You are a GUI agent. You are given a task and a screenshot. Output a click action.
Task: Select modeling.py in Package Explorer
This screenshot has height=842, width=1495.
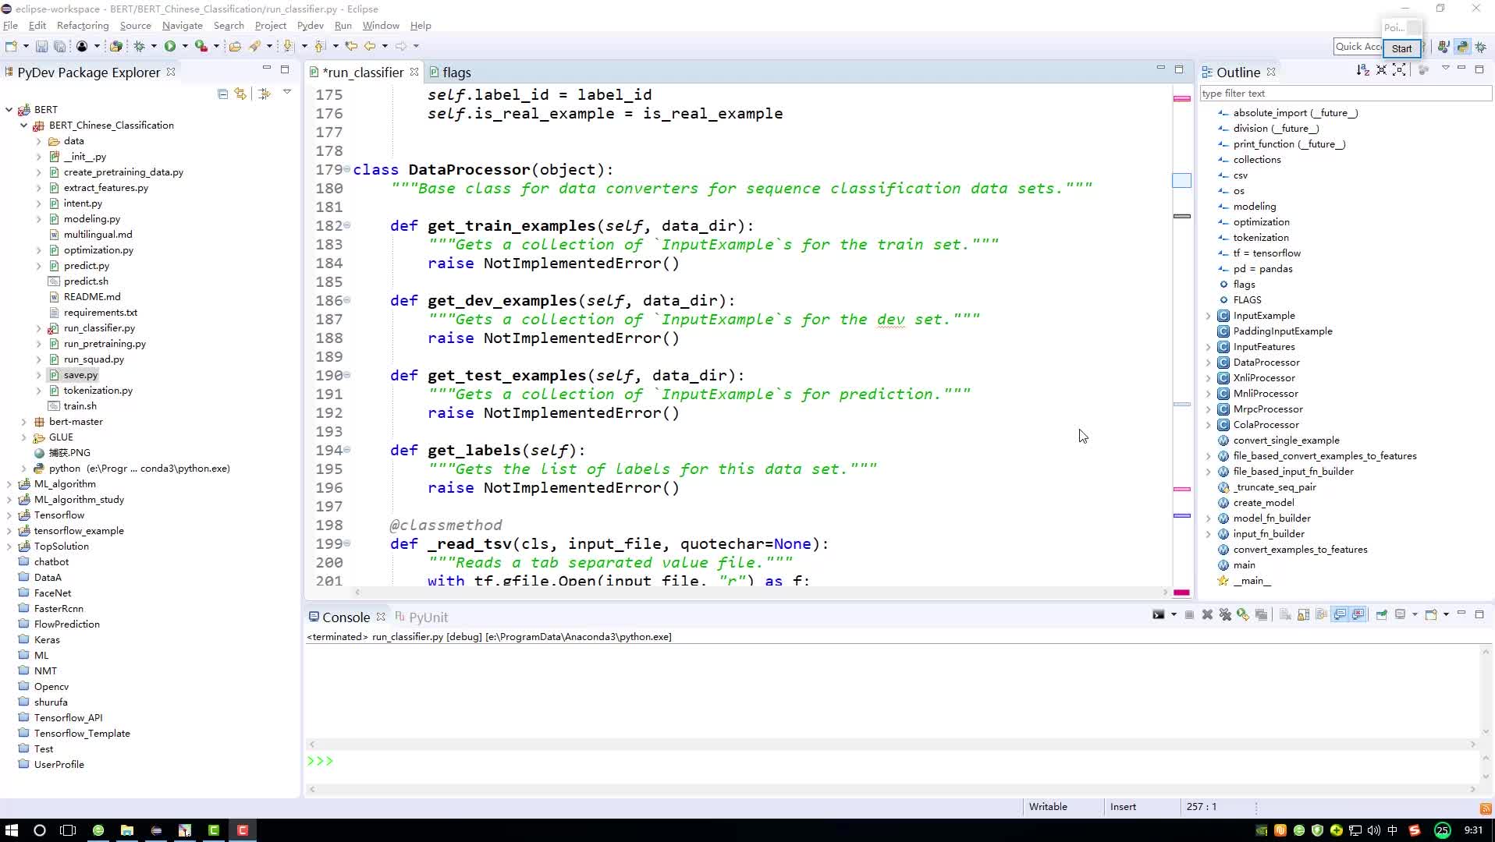pyautogui.click(x=92, y=219)
